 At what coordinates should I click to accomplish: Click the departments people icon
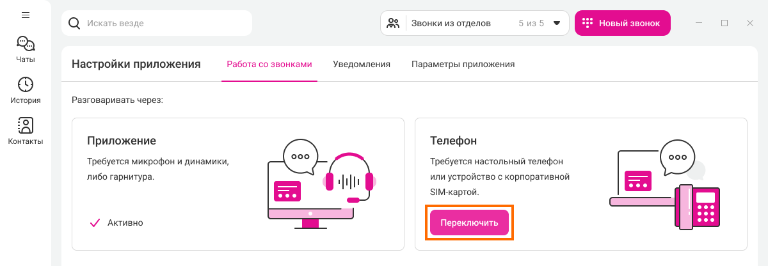tap(394, 24)
